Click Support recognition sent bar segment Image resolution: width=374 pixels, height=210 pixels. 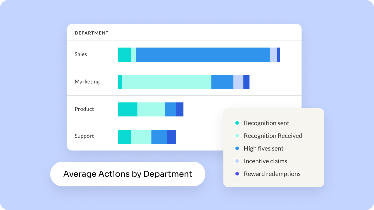124,137
